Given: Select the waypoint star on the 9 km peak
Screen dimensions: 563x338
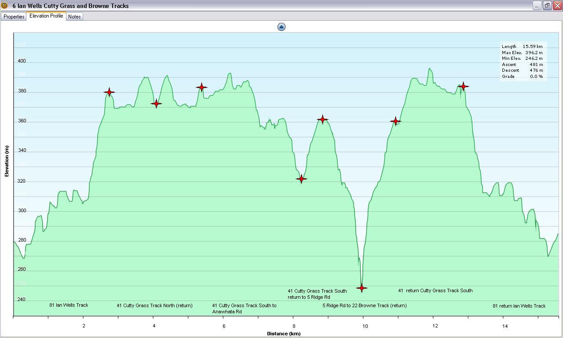Looking at the screenshot, I should 322,119.
